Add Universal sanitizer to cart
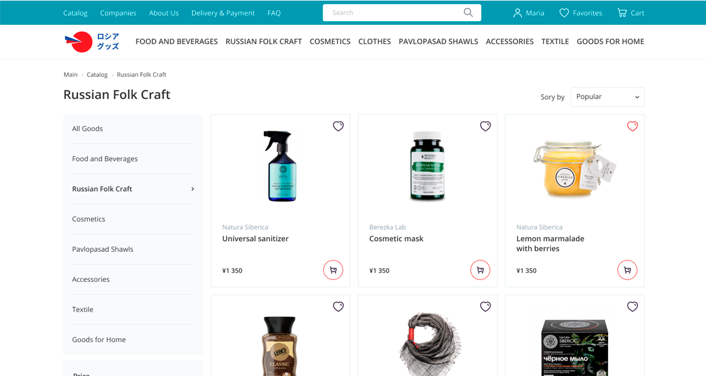The height and width of the screenshot is (376, 706). click(x=333, y=270)
